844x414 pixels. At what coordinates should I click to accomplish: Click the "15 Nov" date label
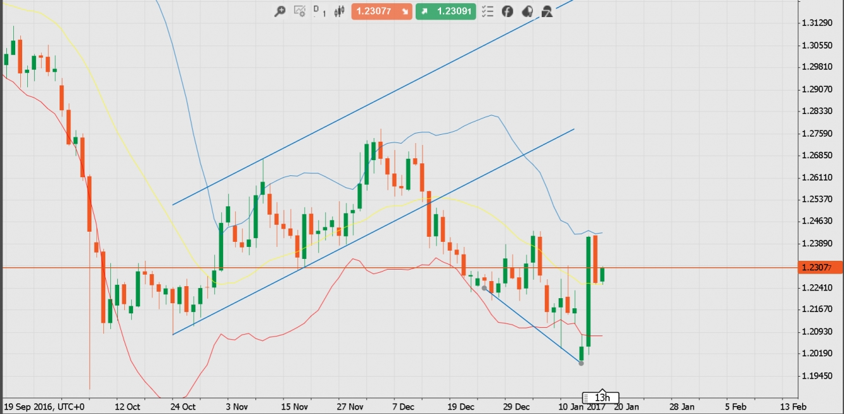coord(294,406)
